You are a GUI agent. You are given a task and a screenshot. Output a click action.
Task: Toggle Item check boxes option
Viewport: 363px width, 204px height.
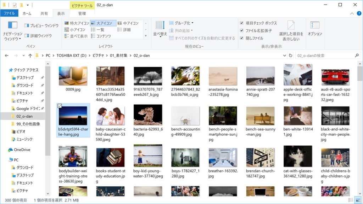(259, 23)
